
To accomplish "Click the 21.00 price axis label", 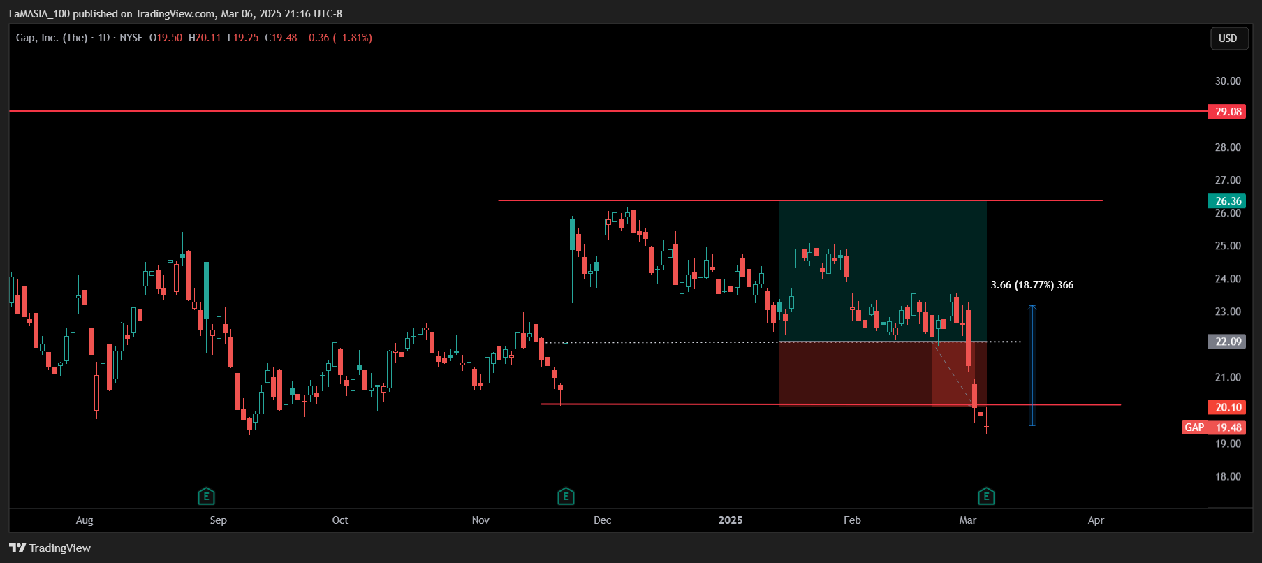I will click(1228, 377).
